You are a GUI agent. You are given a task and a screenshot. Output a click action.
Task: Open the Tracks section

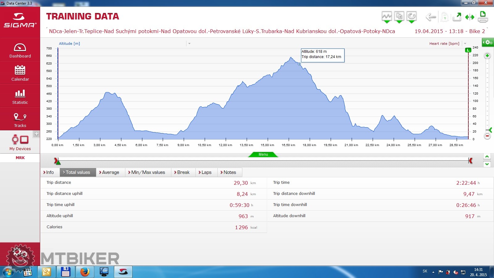pyautogui.click(x=20, y=120)
